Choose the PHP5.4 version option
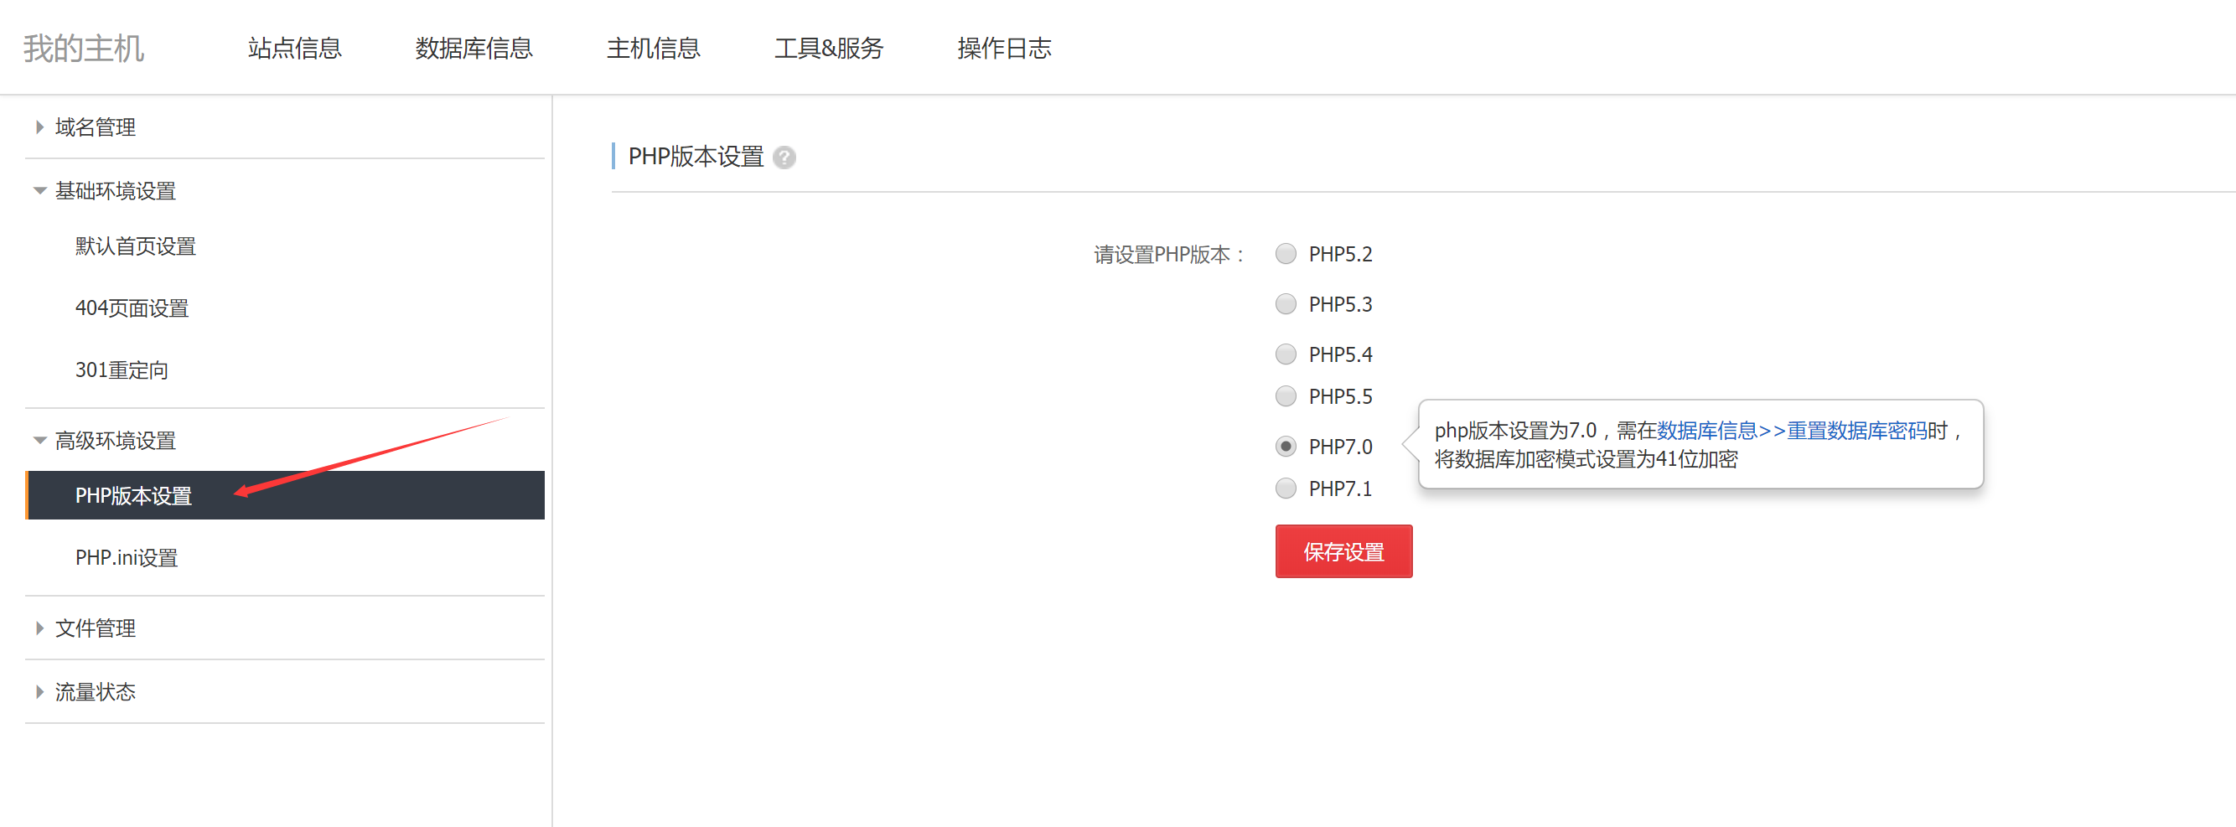 [1286, 354]
